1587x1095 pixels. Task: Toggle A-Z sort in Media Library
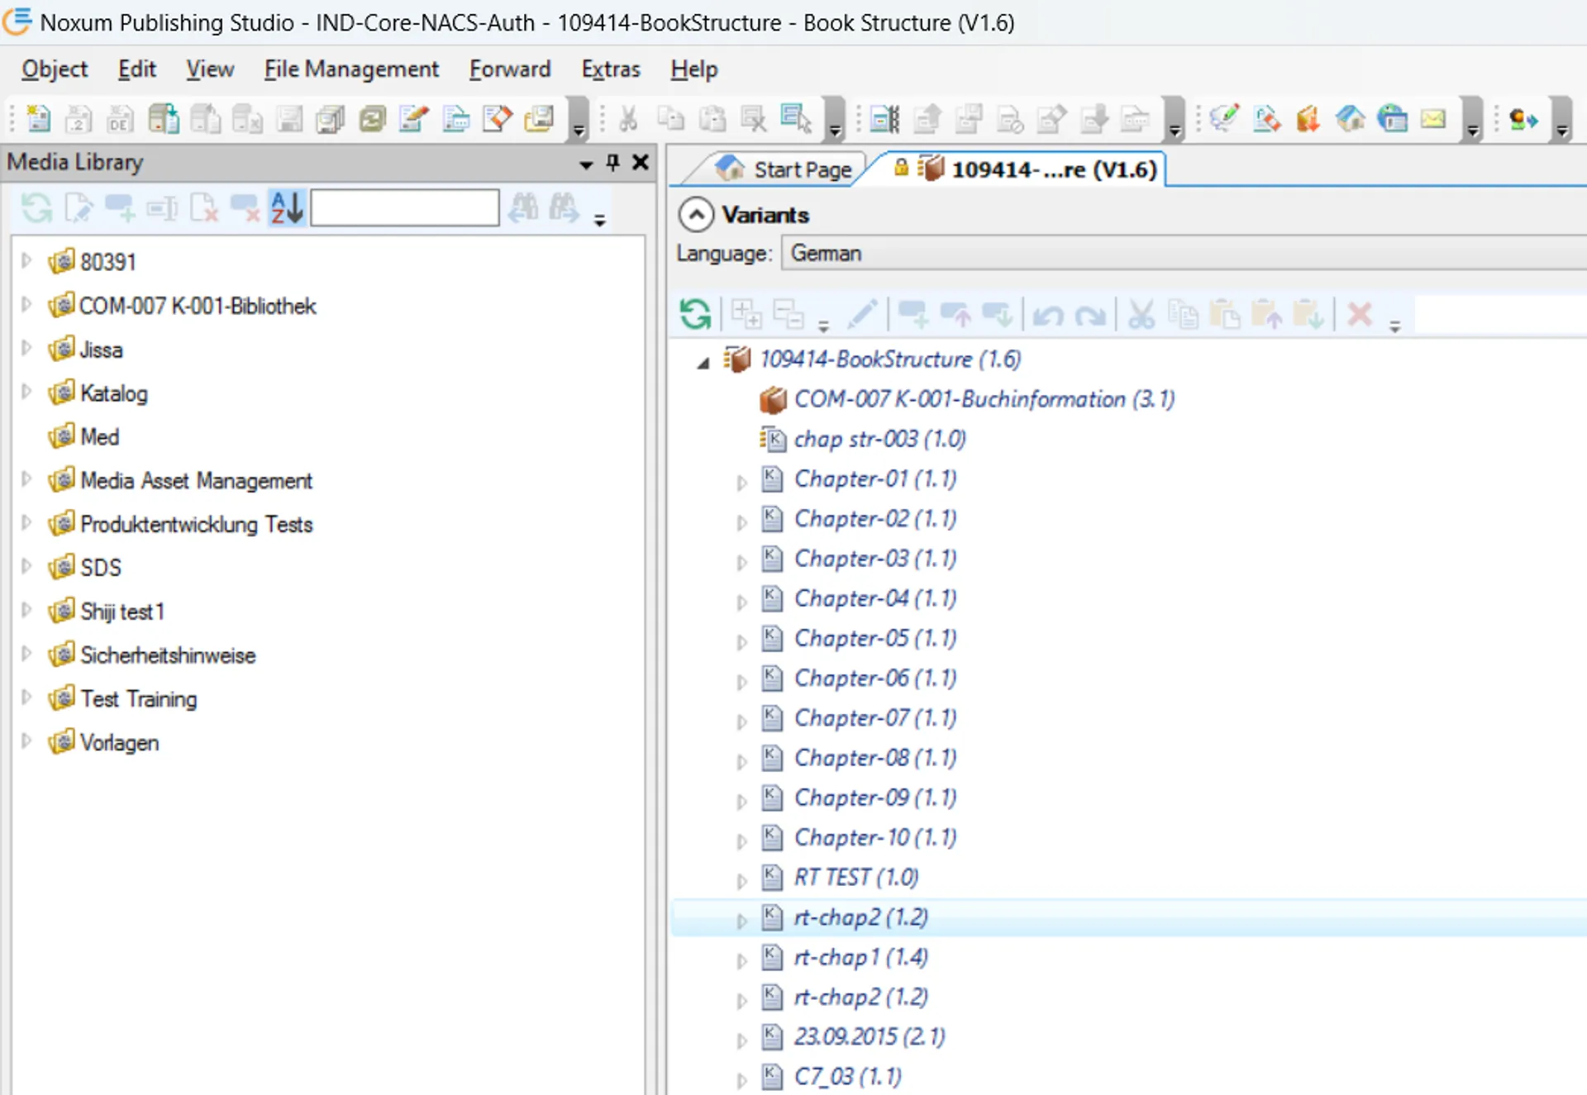287,207
